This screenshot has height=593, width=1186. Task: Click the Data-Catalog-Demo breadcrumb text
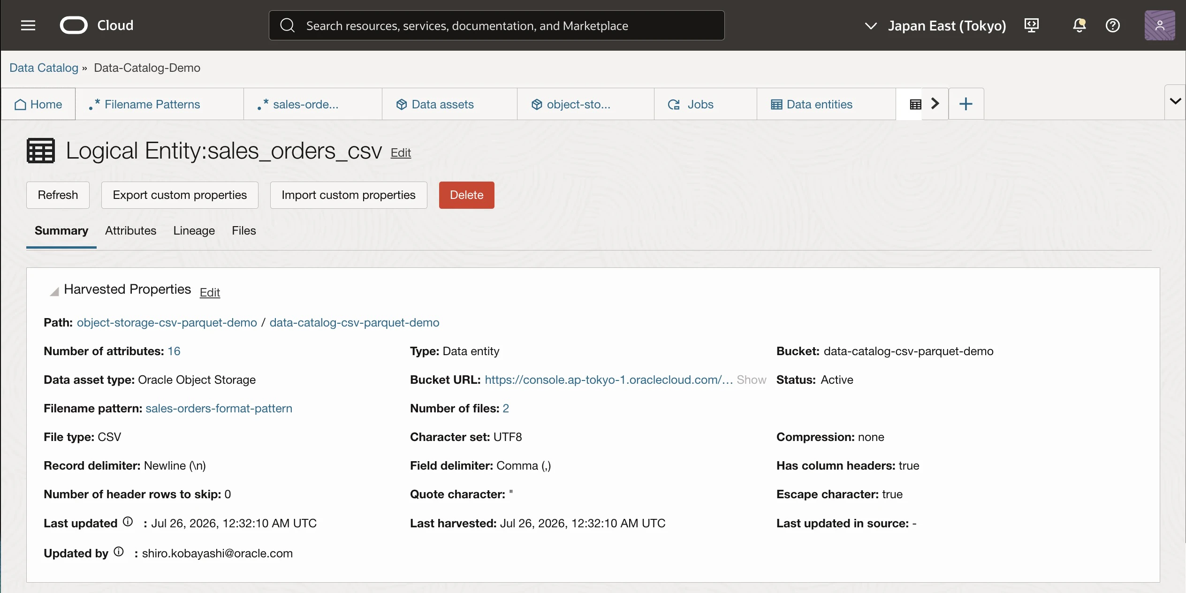point(147,68)
